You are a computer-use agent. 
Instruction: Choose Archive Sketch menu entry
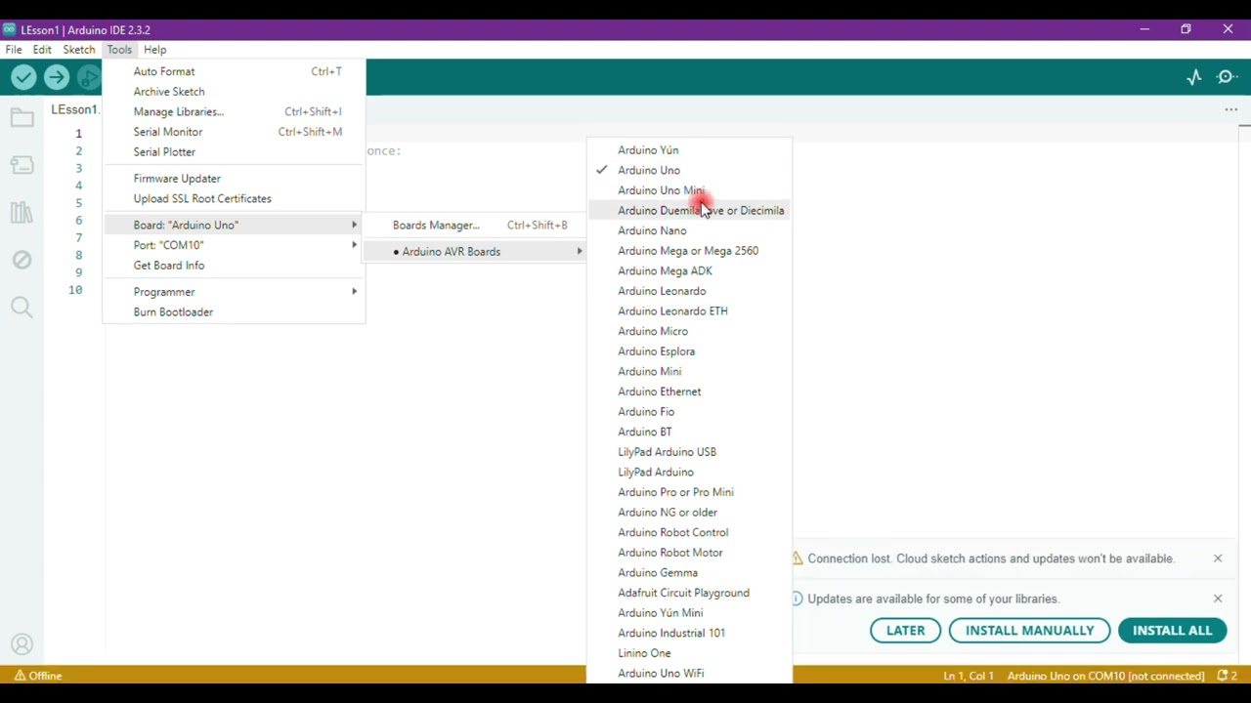pyautogui.click(x=234, y=92)
